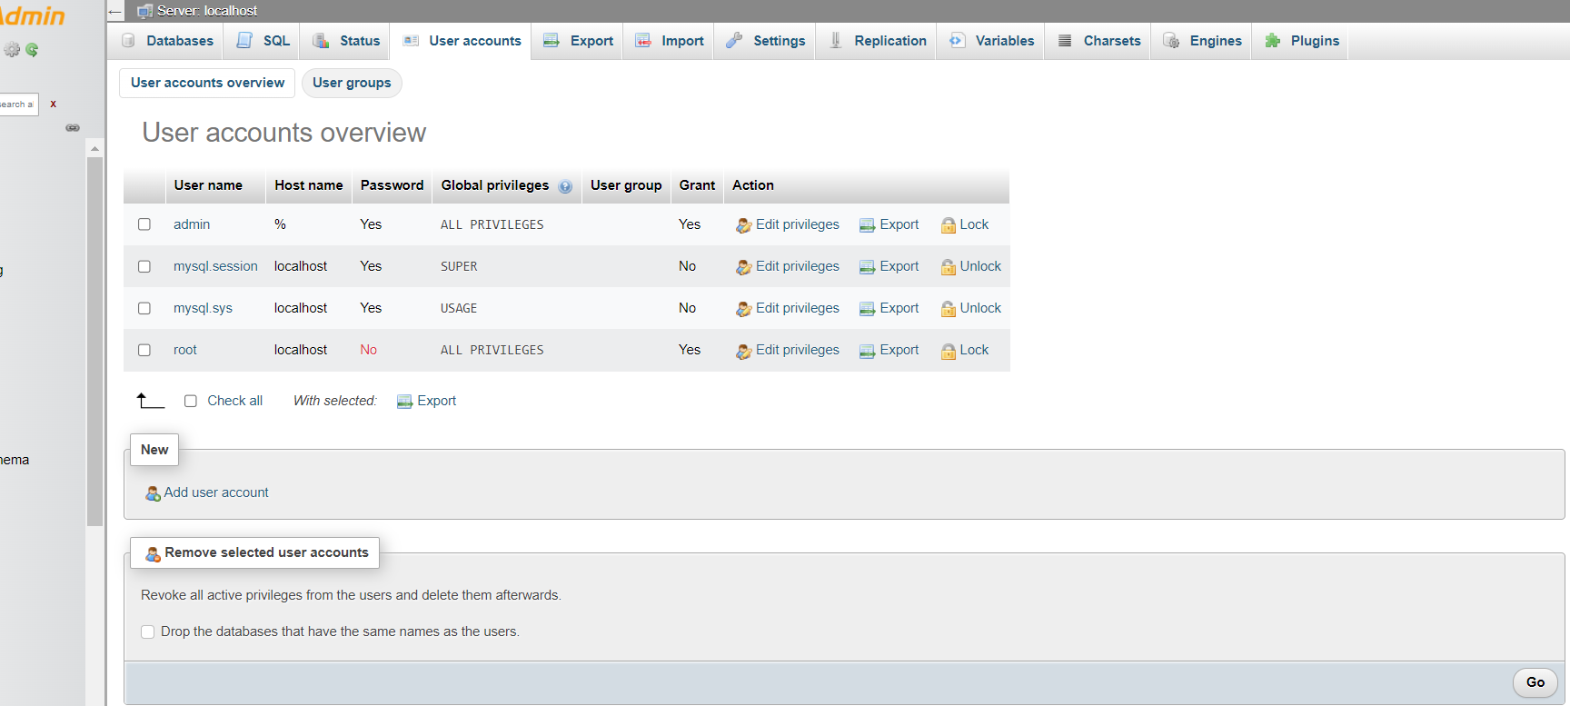Click the green reload navigation icon

point(32,50)
